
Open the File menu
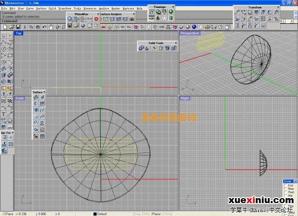pyautogui.click(x=4, y=8)
